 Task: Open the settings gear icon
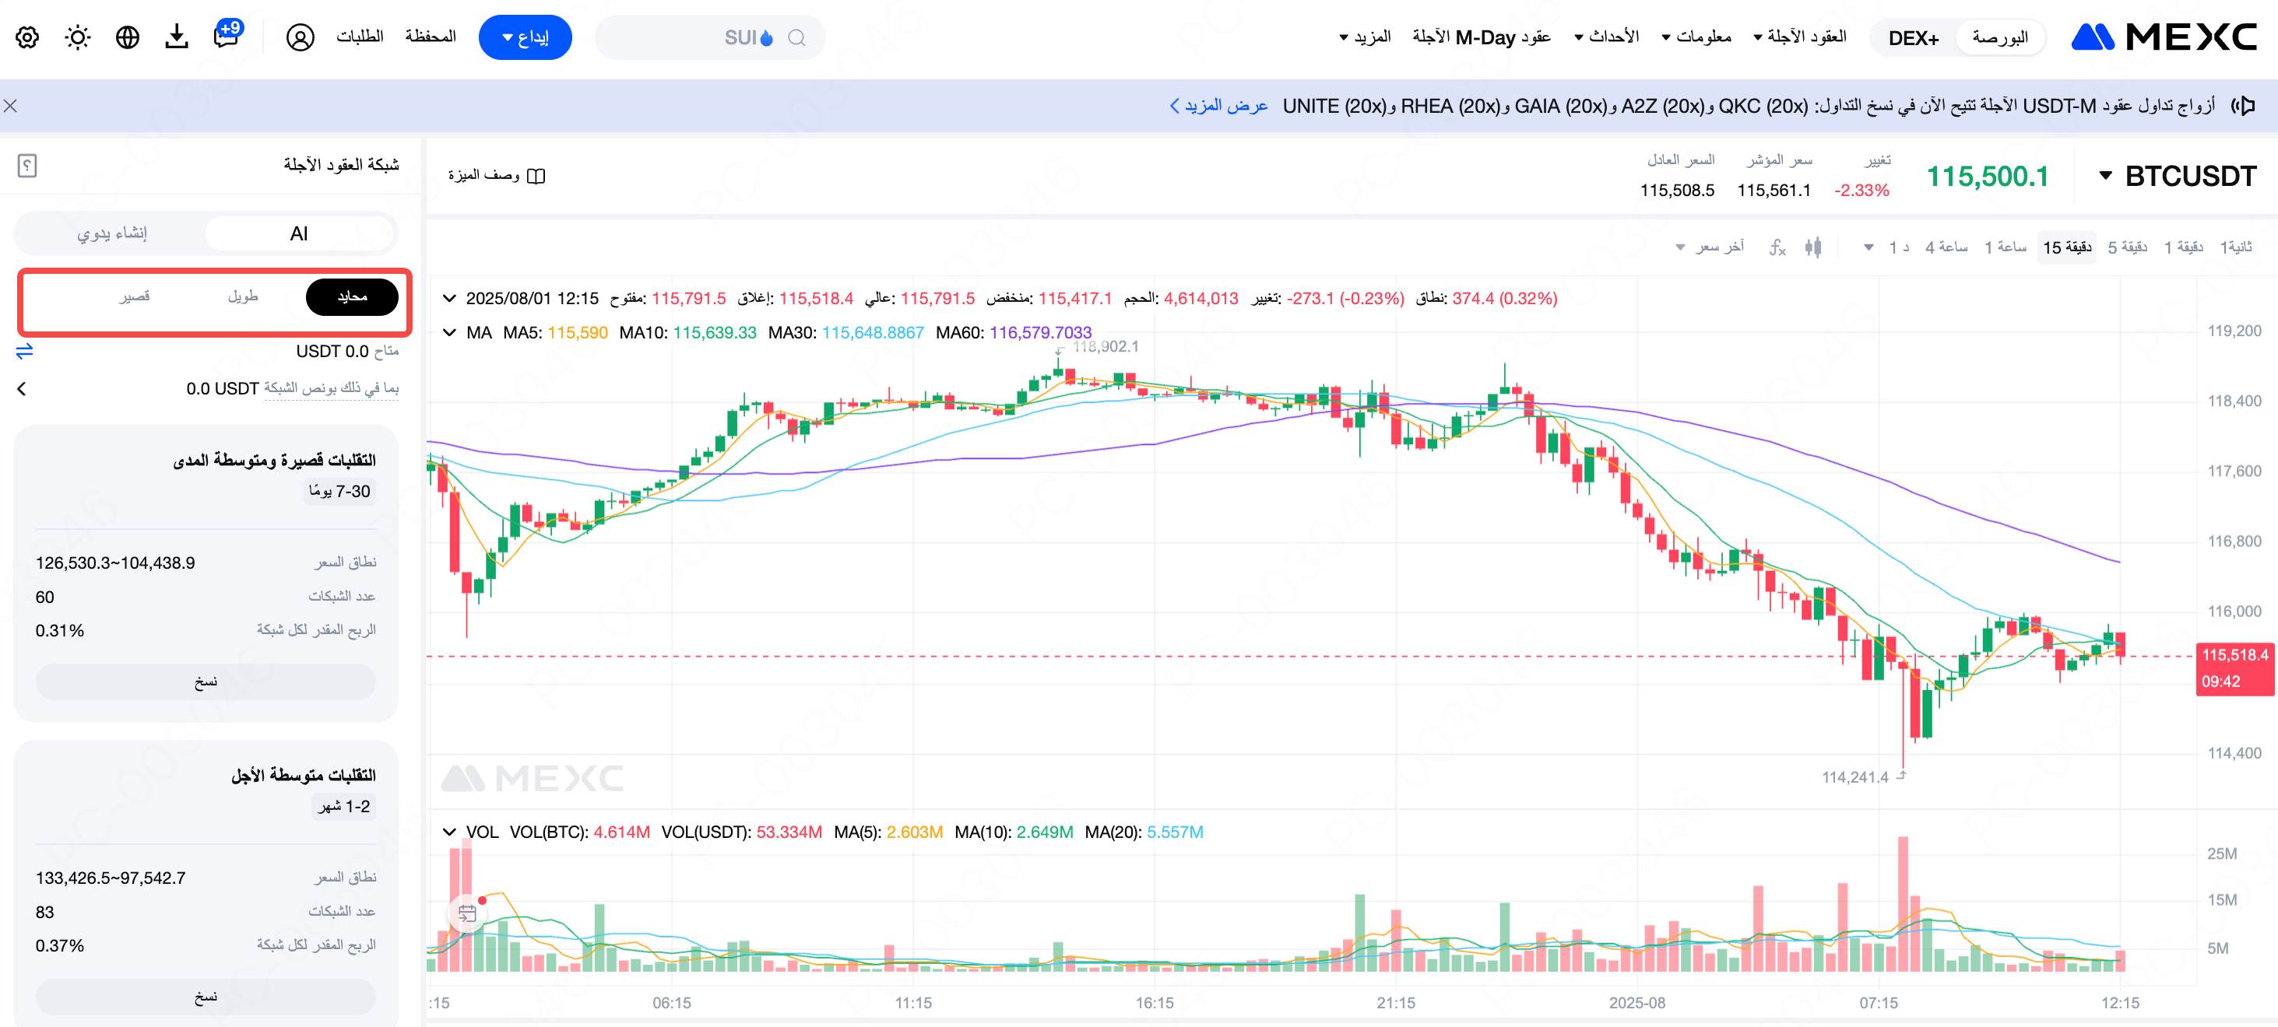(x=27, y=37)
